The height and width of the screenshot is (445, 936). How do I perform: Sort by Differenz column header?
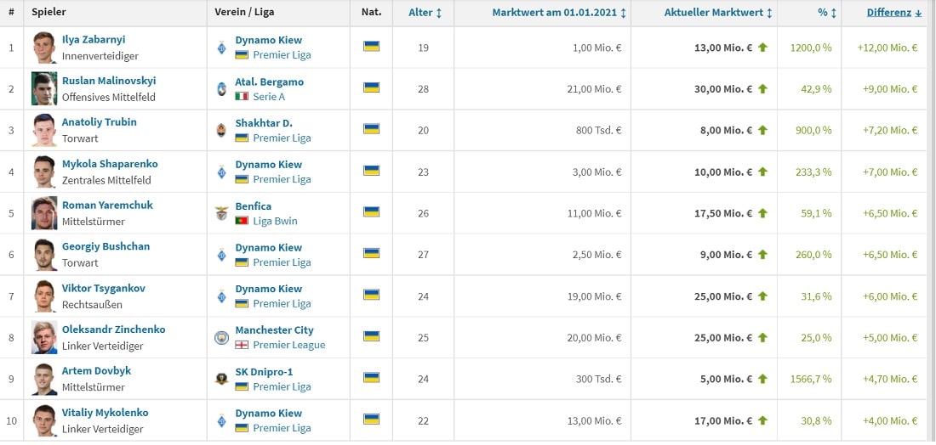pos(893,13)
